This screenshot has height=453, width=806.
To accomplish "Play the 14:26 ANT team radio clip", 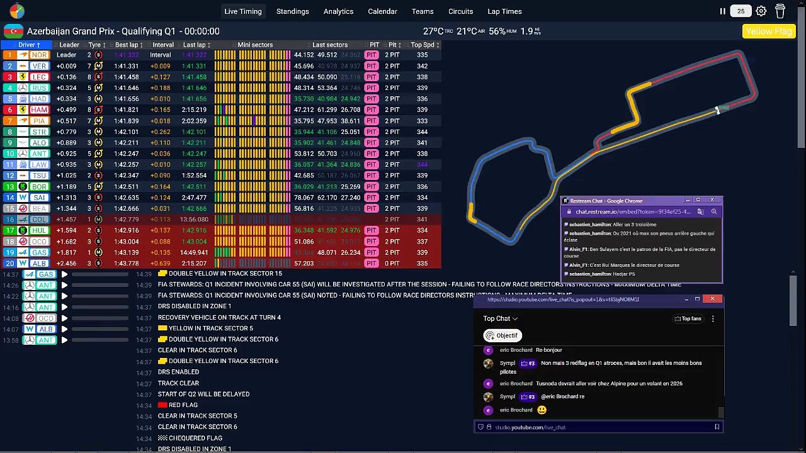I will (x=64, y=285).
